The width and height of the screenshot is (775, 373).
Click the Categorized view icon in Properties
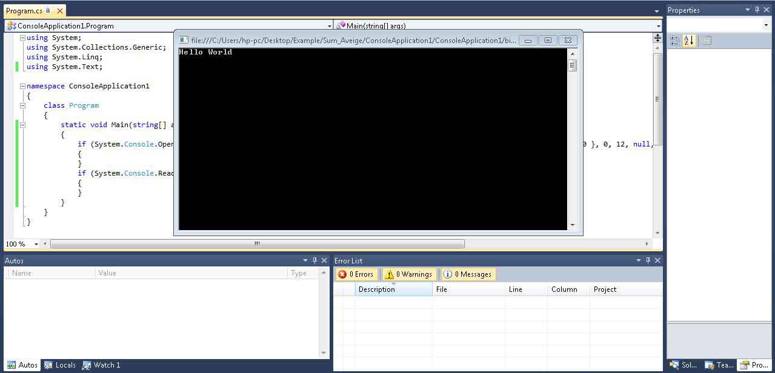coord(674,41)
